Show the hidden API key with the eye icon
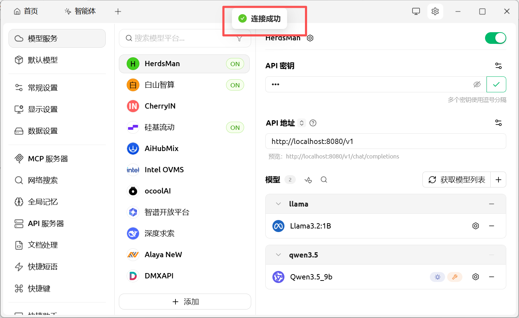The image size is (519, 318). pyautogui.click(x=477, y=84)
